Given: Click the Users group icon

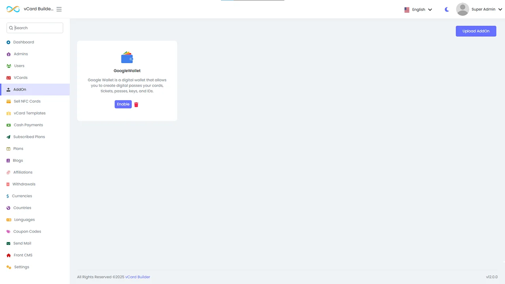Looking at the screenshot, I should pyautogui.click(x=9, y=66).
